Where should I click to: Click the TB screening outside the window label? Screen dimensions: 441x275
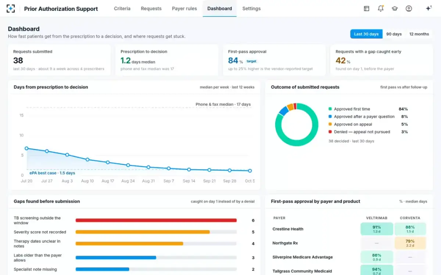pyautogui.click(x=37, y=220)
